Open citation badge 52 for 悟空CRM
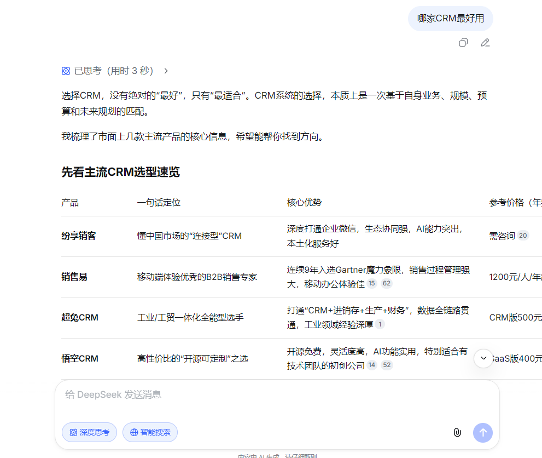This screenshot has width=542, height=458. coord(387,365)
